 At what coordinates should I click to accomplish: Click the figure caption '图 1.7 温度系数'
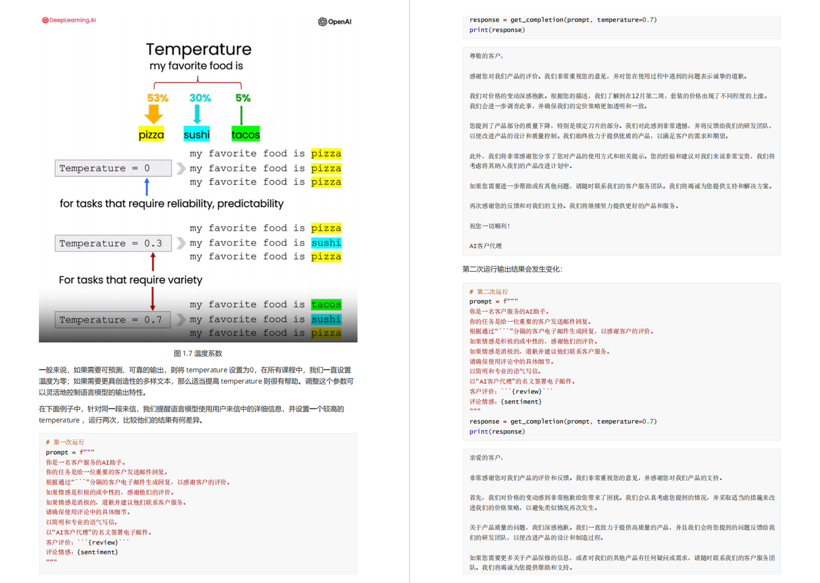click(x=198, y=354)
